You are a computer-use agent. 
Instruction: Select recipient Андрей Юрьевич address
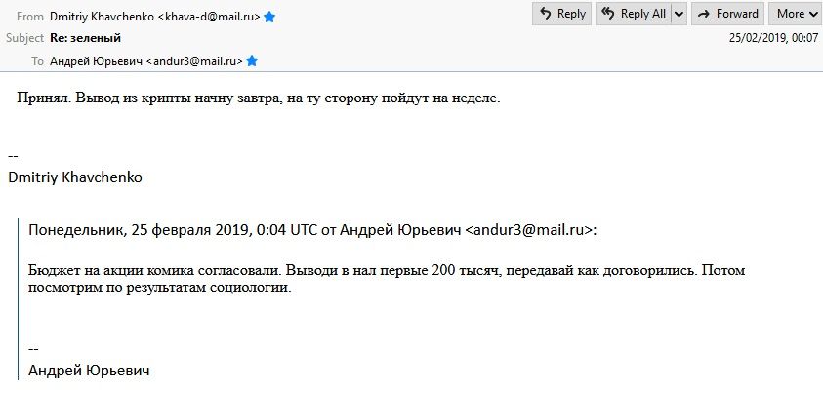point(146,61)
